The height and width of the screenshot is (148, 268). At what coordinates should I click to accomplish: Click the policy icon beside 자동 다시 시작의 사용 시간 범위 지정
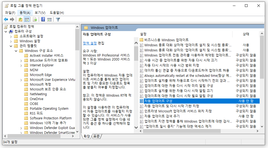(x=141, y=66)
